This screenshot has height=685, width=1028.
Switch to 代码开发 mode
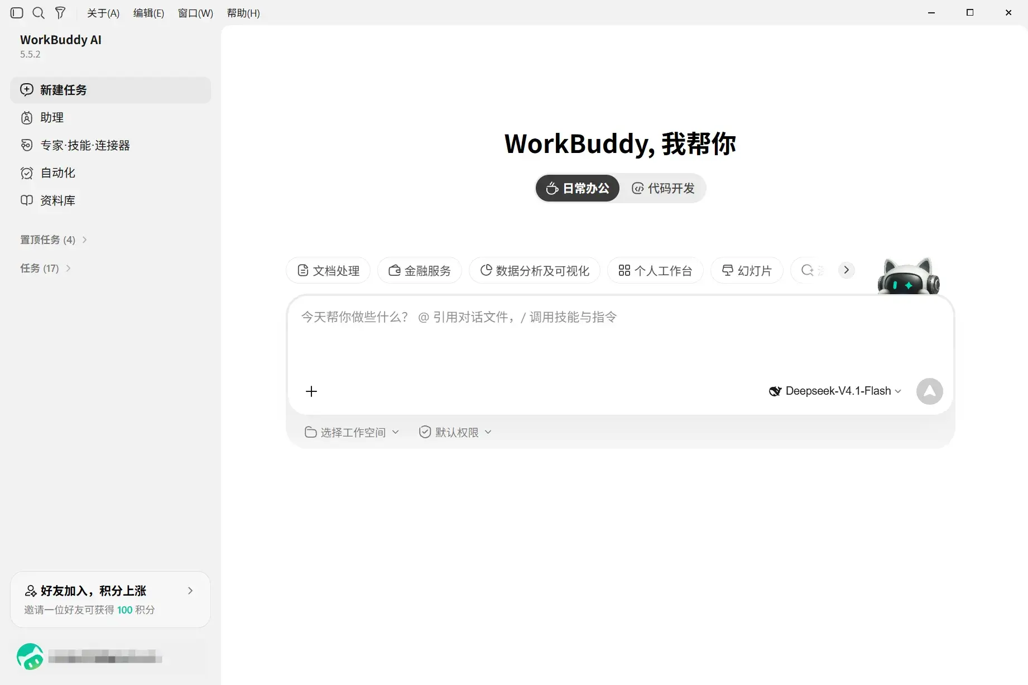point(663,188)
